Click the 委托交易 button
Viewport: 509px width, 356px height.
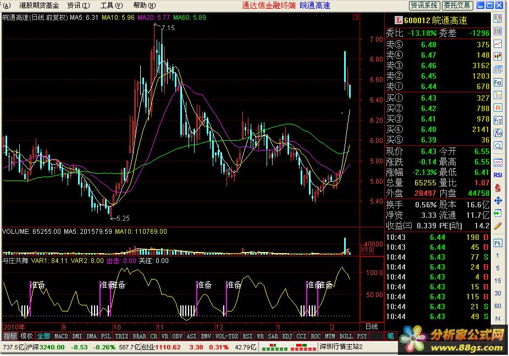[457, 6]
